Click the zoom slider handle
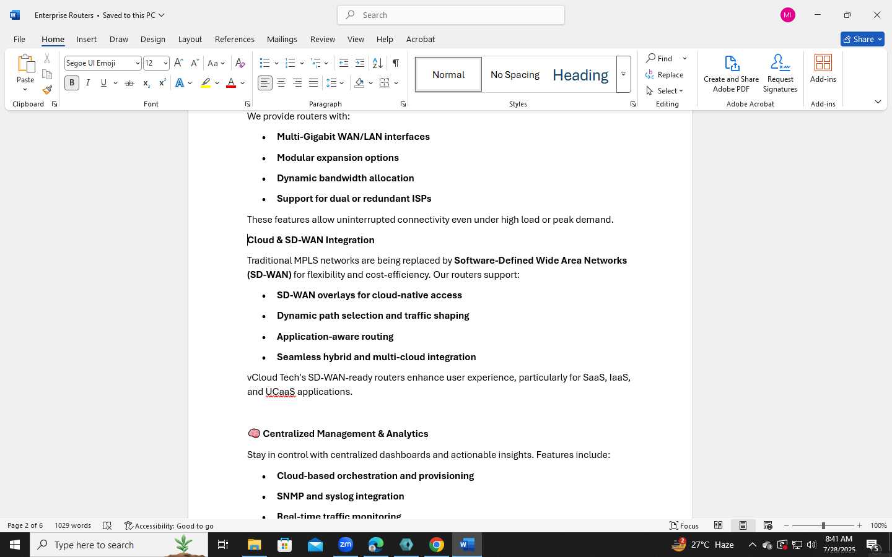The height and width of the screenshot is (557, 892). [x=823, y=525]
